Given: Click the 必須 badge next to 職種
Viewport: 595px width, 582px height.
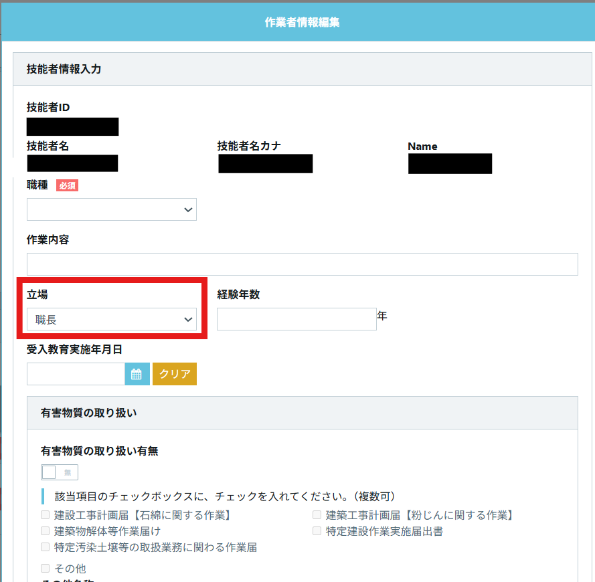Looking at the screenshot, I should (x=67, y=185).
